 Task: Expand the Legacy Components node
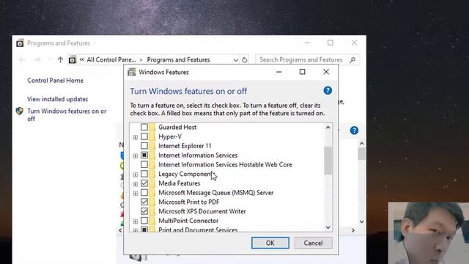135,175
